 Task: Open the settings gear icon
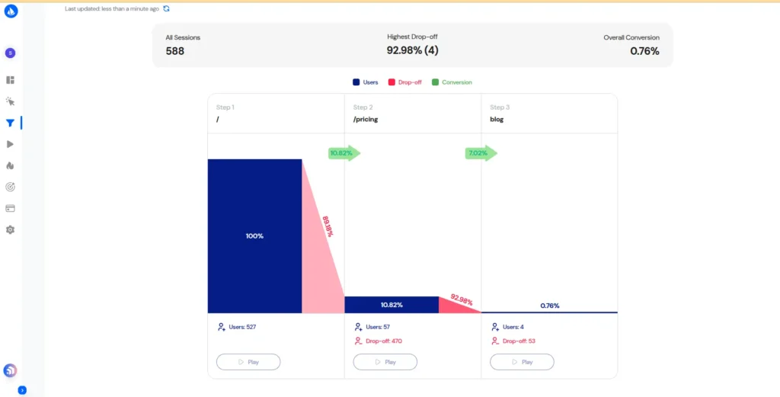[x=11, y=229]
